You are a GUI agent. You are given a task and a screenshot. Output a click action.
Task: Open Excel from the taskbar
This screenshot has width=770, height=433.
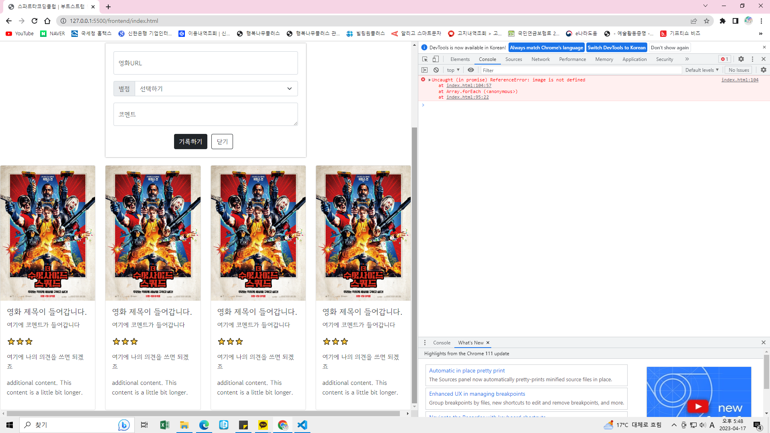click(x=164, y=425)
